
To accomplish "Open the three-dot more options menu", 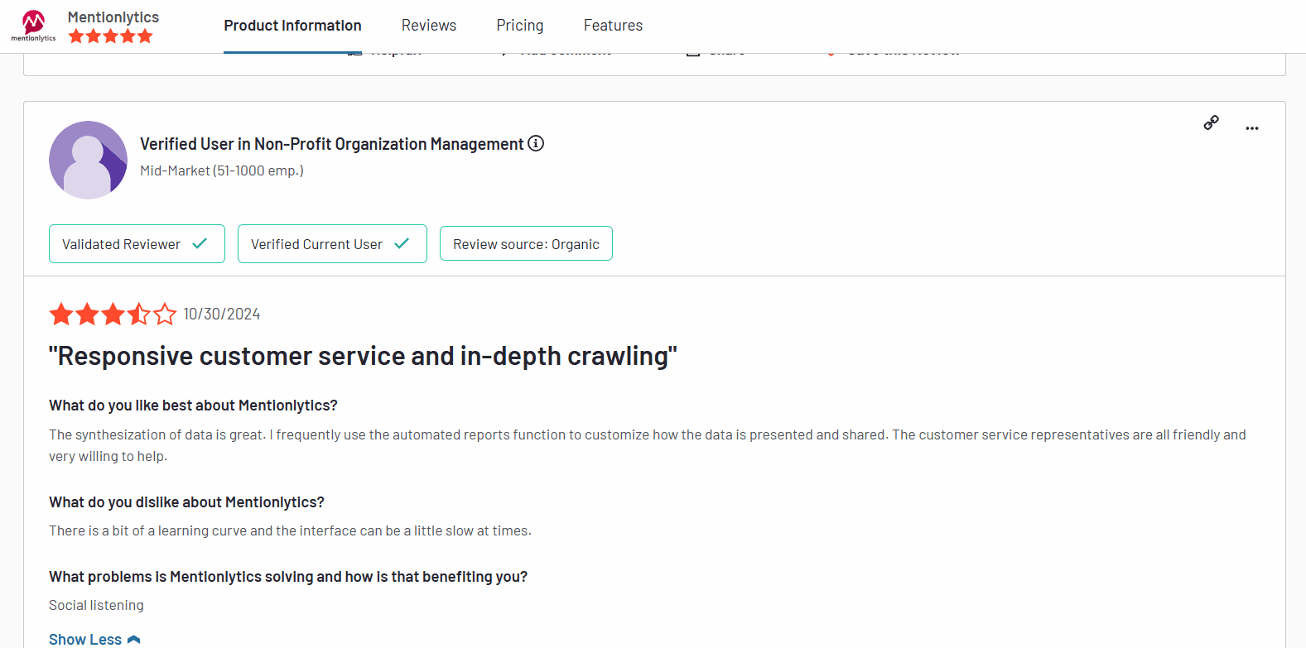I will [x=1251, y=128].
